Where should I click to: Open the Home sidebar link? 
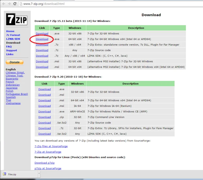tap(10, 31)
